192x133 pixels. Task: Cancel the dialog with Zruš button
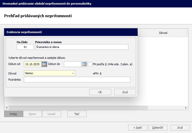point(125,92)
